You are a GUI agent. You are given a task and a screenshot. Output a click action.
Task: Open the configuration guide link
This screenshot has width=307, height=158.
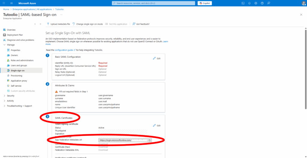coord(65,50)
